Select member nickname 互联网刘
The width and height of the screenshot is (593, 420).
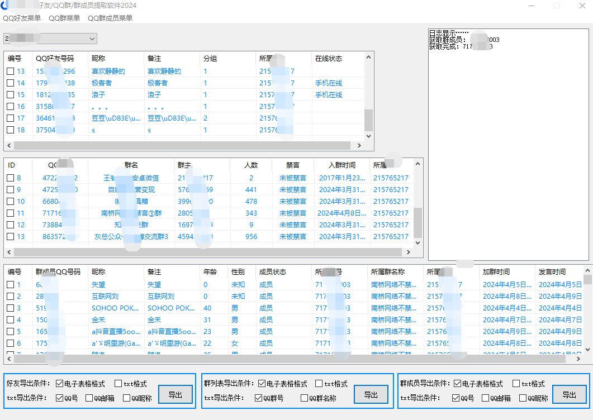coord(105,296)
